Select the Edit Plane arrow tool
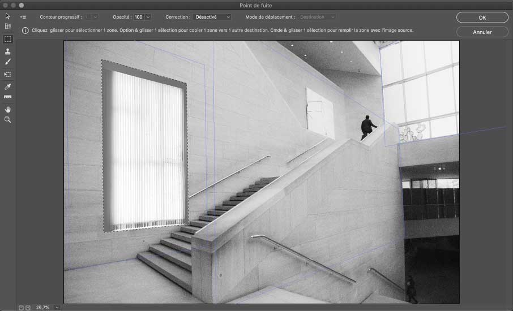Screen dimensions: 513x311 pyautogui.click(x=7, y=16)
